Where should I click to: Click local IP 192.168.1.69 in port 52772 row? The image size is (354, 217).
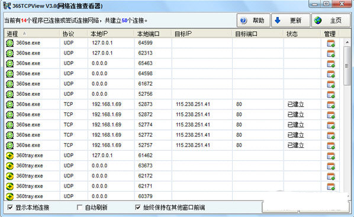pyautogui.click(x=107, y=135)
